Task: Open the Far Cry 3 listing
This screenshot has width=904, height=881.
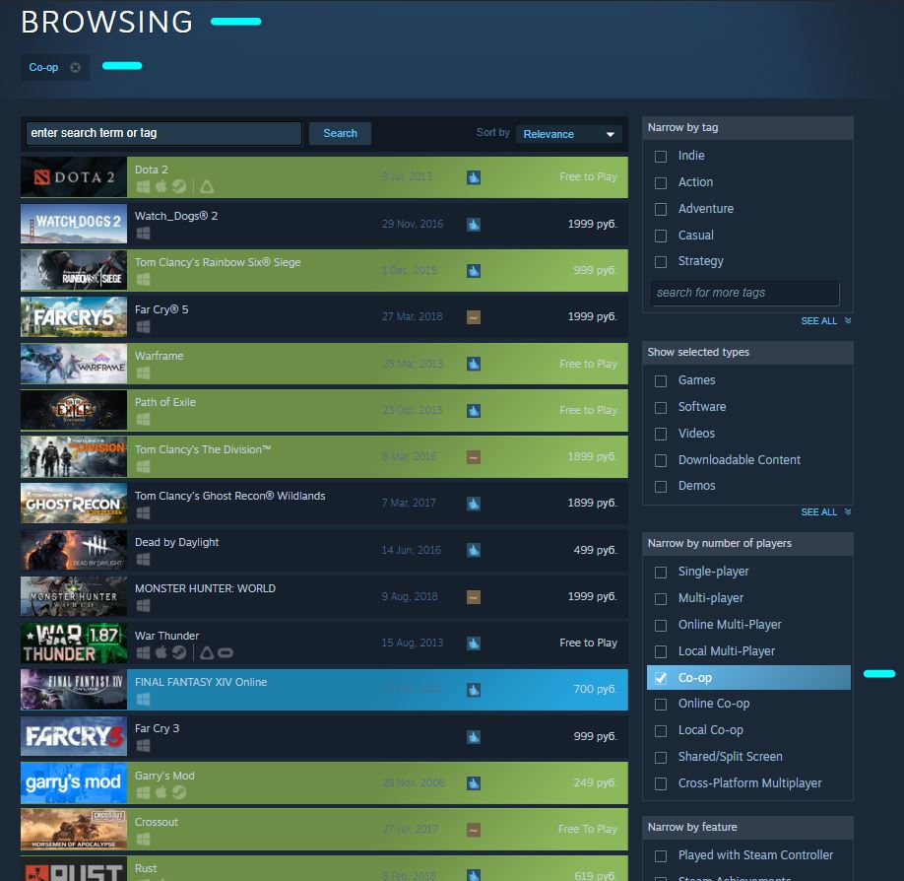Action: (324, 736)
